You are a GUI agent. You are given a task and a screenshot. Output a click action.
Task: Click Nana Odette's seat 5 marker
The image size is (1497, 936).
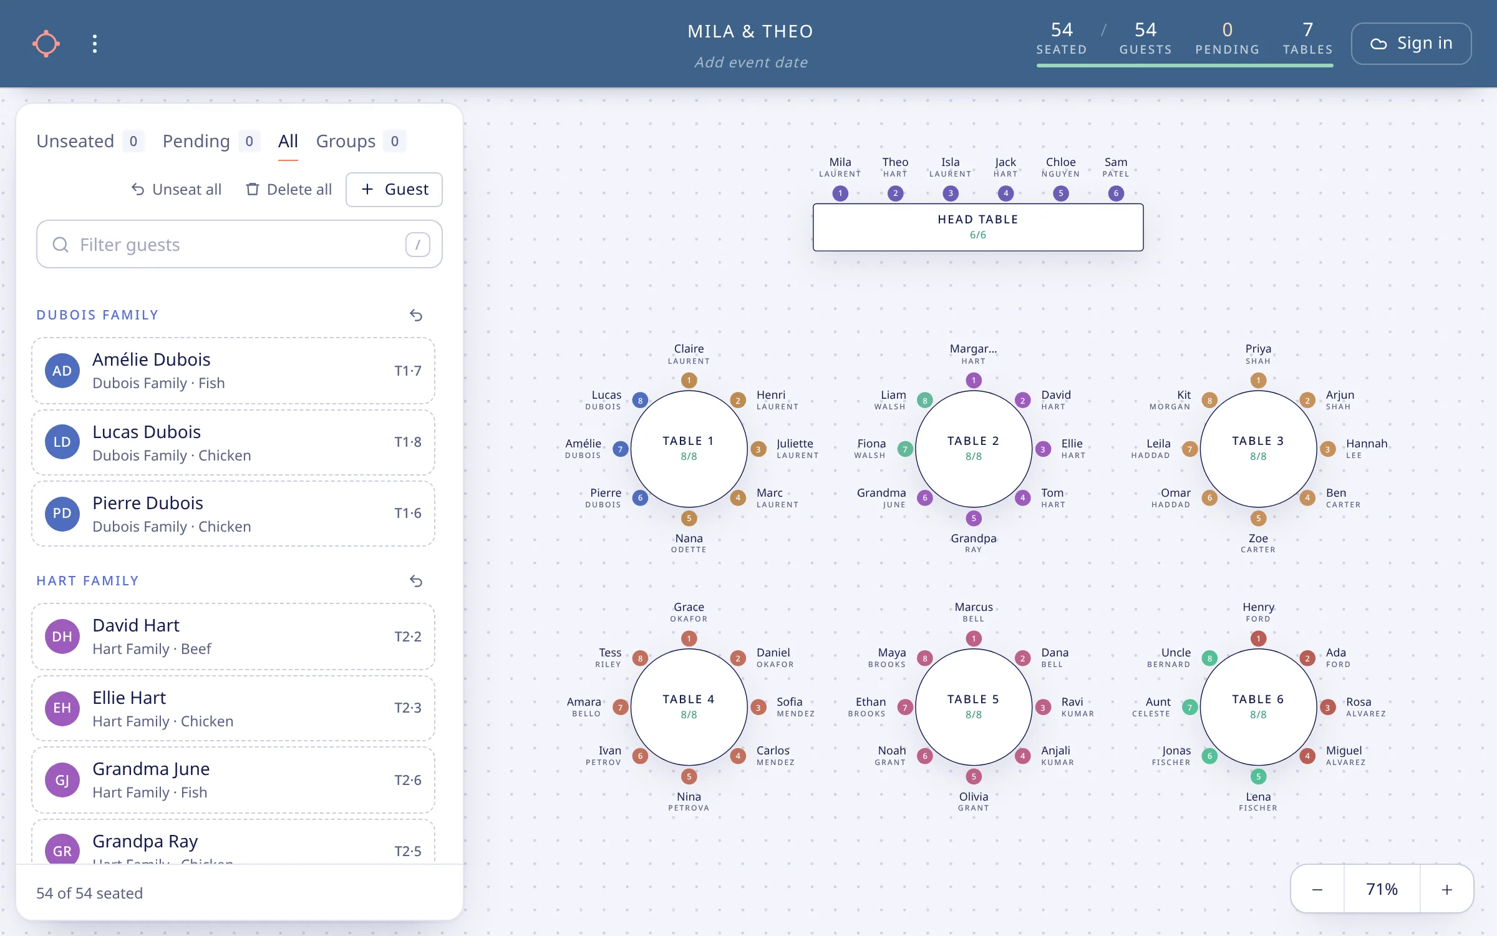(689, 518)
